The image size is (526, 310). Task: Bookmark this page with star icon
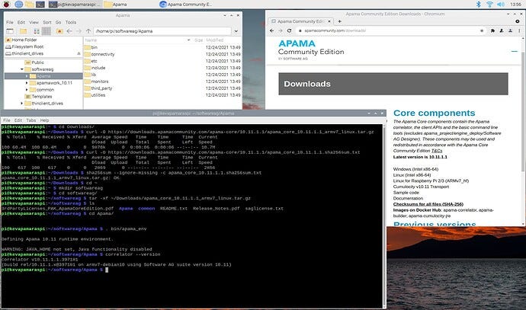coord(482,30)
